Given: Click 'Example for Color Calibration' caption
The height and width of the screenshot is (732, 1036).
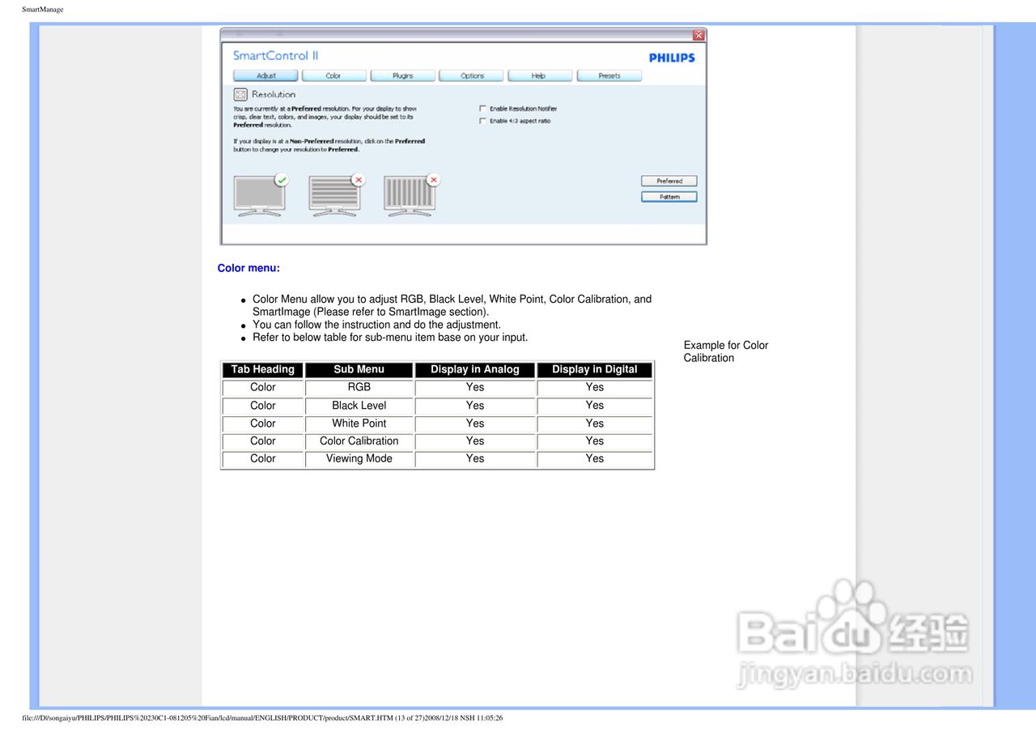Looking at the screenshot, I should point(726,351).
